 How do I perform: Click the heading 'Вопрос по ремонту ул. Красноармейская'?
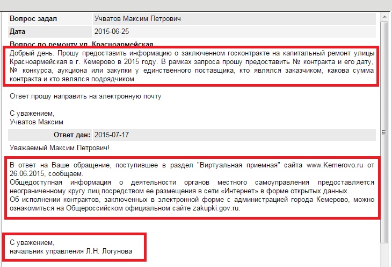[x=81, y=44]
